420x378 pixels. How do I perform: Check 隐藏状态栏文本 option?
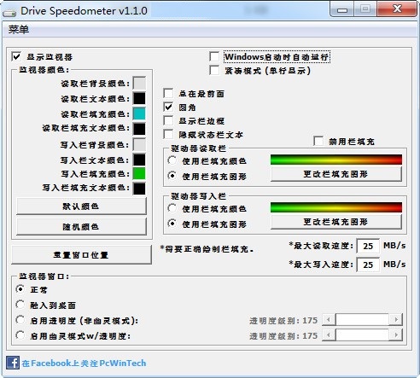coord(168,134)
